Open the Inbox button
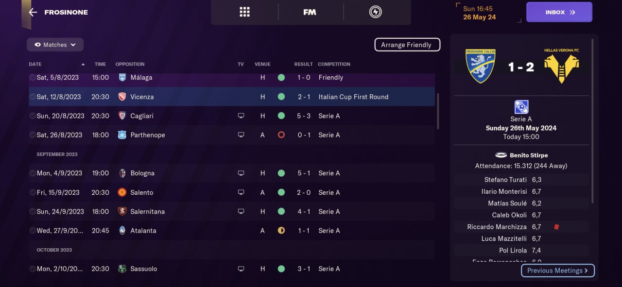622x287 pixels. pyautogui.click(x=559, y=12)
